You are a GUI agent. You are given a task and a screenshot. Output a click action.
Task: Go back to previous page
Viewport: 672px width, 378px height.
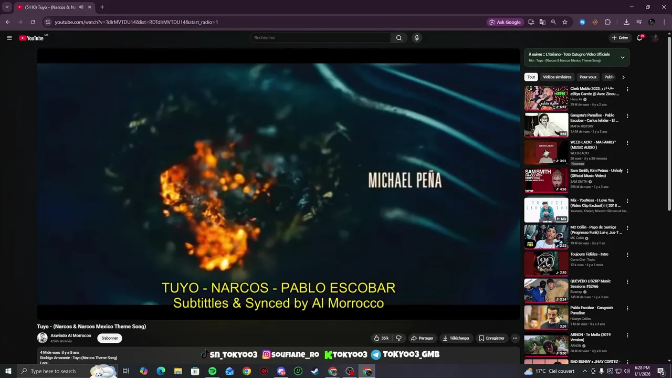(x=7, y=22)
